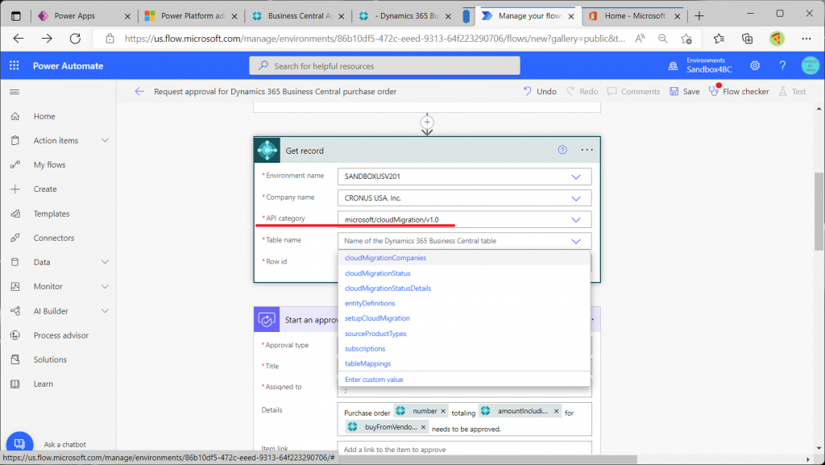Open the browser settings and more menu

tap(806, 39)
